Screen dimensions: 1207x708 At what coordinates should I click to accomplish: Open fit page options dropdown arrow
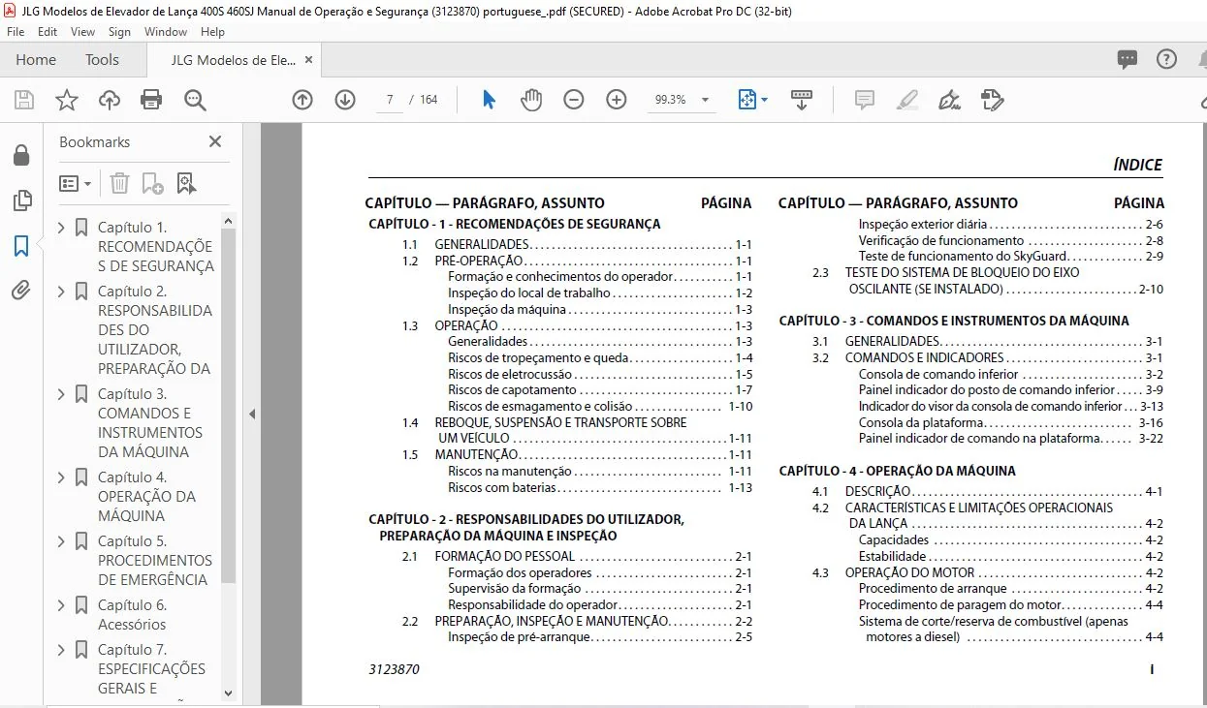tap(764, 100)
